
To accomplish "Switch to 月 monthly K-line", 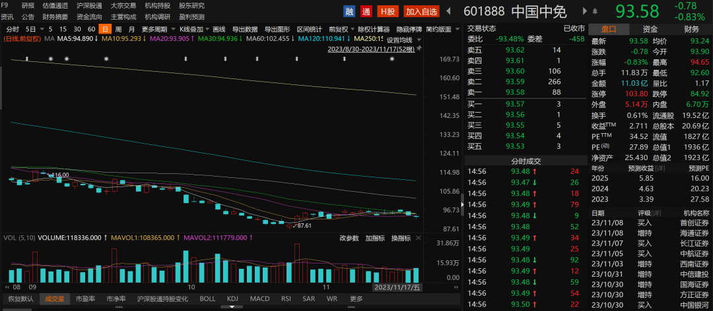I will pos(132,30).
